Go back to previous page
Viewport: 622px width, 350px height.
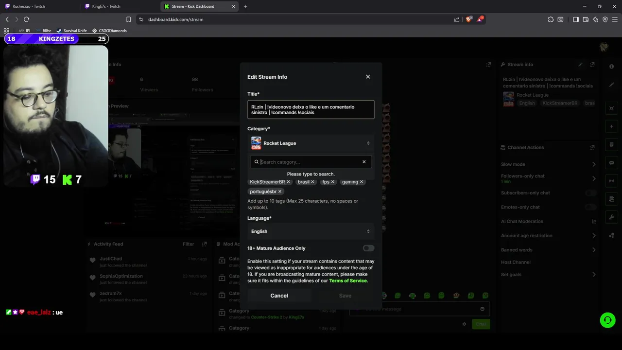(x=7, y=19)
